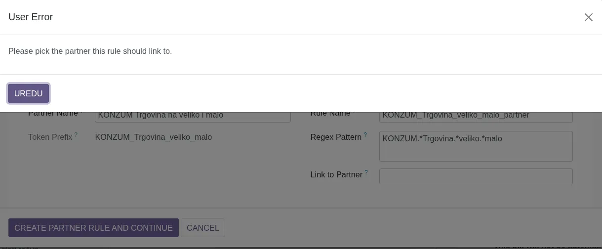The width and height of the screenshot is (602, 249).
Task: Edit the Regex Pattern text area
Action: 476,146
